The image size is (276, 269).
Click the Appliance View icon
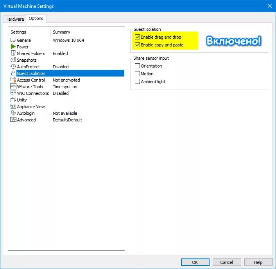[x=13, y=106]
